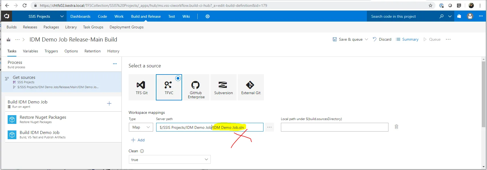Open the mapping Type Map dropdown

[141, 127]
